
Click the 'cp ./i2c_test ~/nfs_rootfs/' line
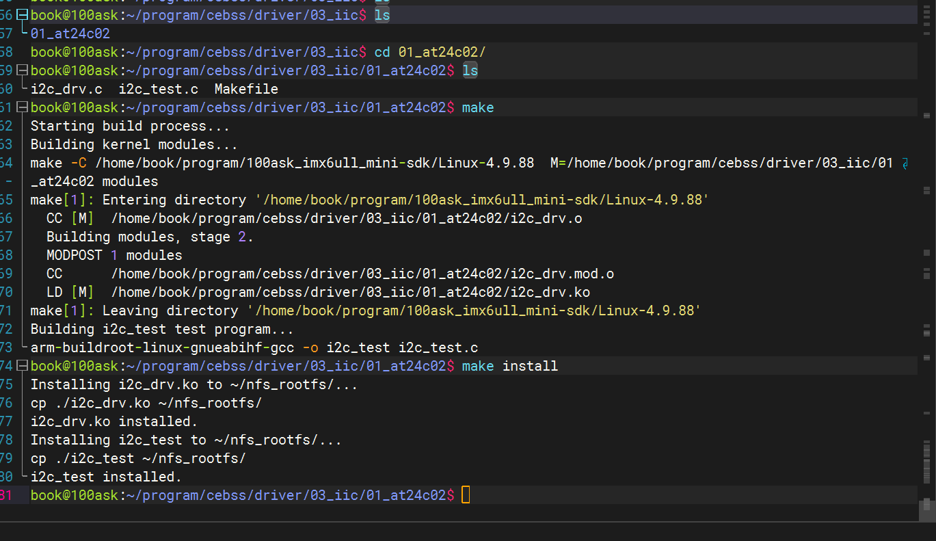pos(138,458)
